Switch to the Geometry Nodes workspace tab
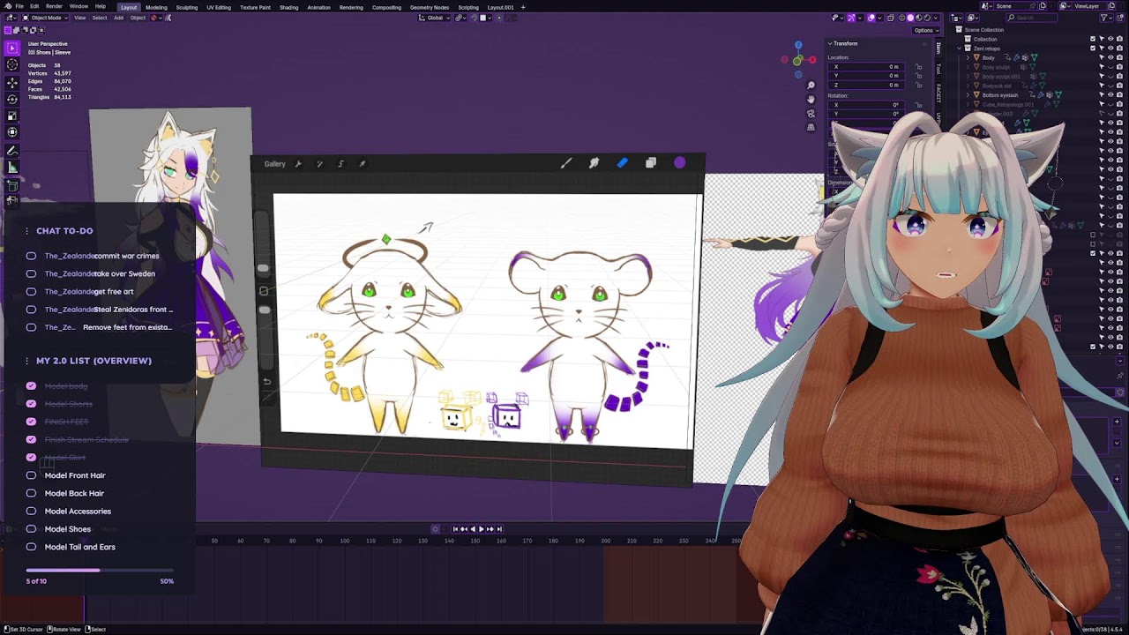Viewport: 1129px width, 635px height. [x=430, y=7]
